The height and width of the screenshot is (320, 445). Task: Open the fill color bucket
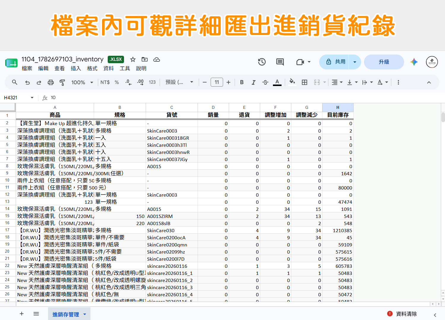[x=292, y=82]
